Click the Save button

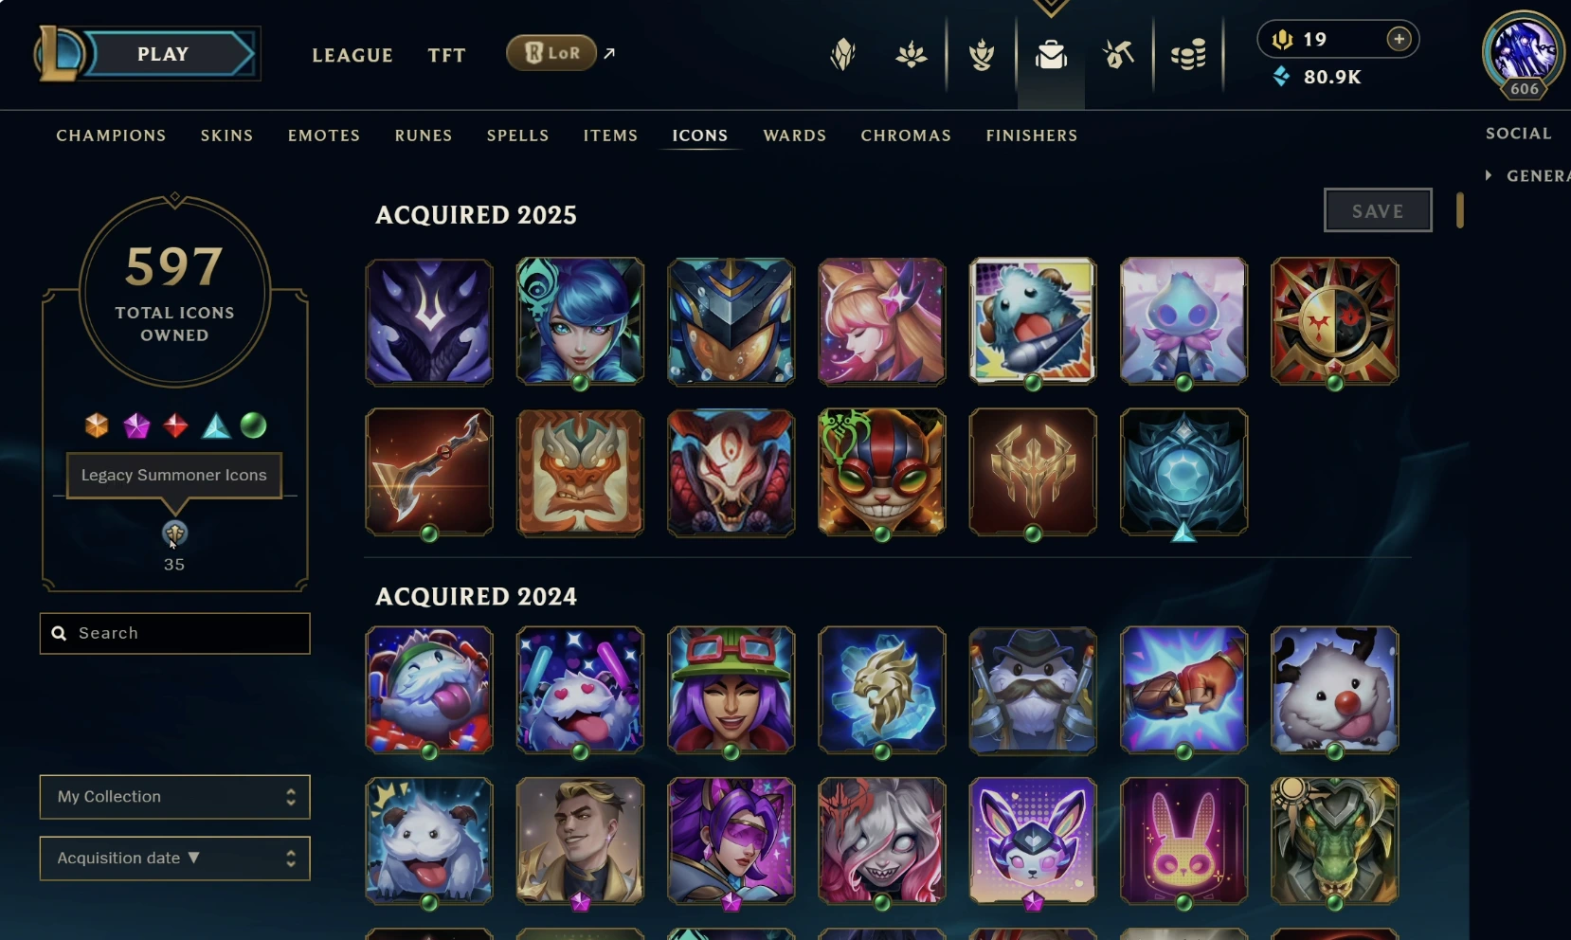point(1378,210)
